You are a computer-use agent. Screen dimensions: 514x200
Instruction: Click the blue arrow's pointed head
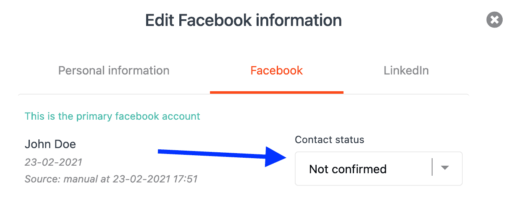(276, 156)
